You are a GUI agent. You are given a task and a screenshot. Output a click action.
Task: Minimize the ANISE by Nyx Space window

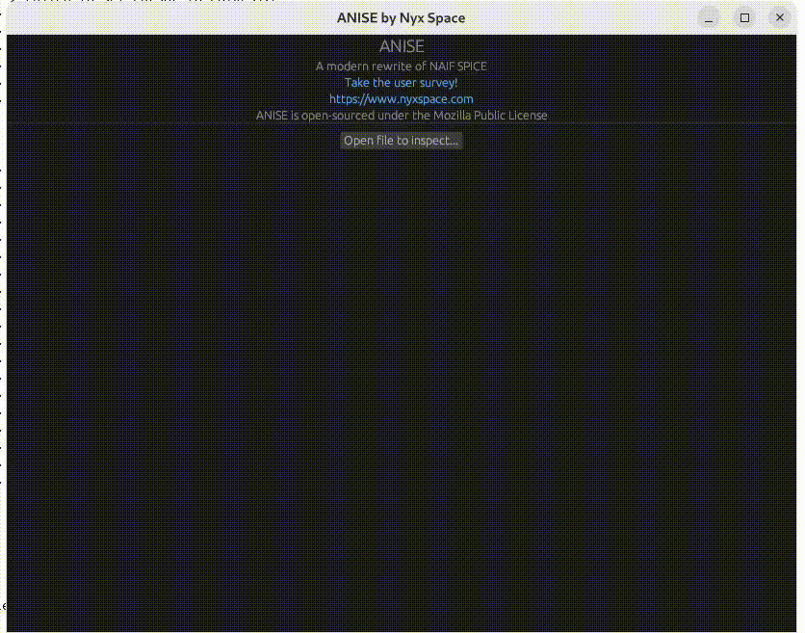[709, 18]
